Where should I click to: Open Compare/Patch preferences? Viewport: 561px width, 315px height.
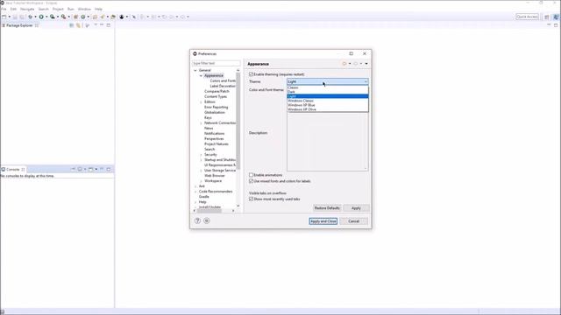point(217,91)
